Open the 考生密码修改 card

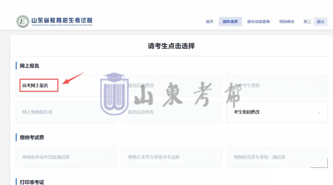tap(277, 112)
